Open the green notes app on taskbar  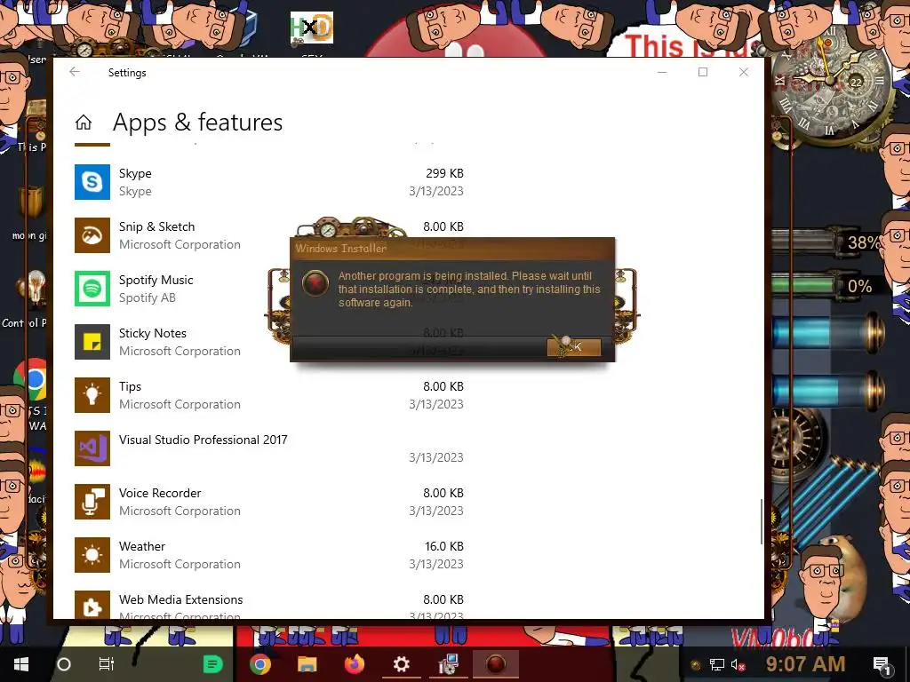point(213,664)
